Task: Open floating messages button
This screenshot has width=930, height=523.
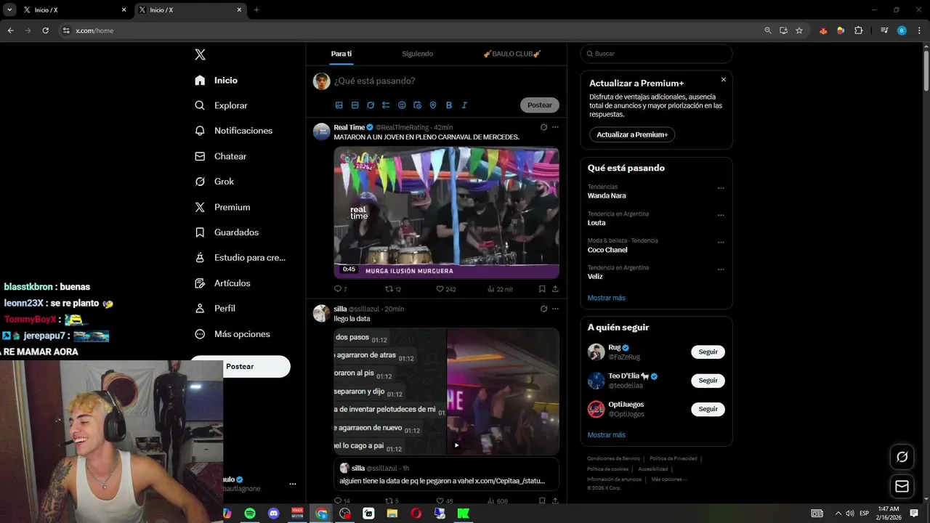Action: [902, 486]
